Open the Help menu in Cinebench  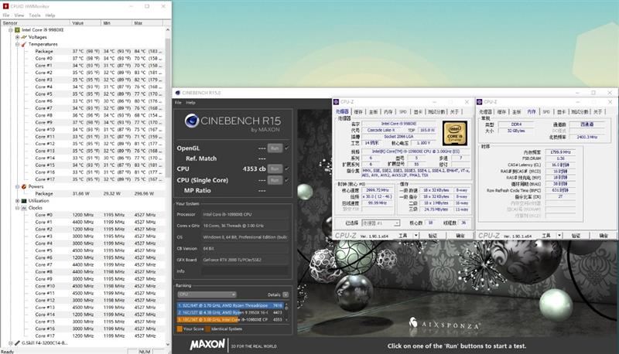[x=190, y=103]
